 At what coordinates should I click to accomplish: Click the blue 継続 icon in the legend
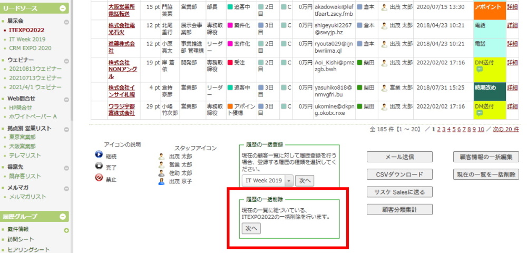coord(99,155)
